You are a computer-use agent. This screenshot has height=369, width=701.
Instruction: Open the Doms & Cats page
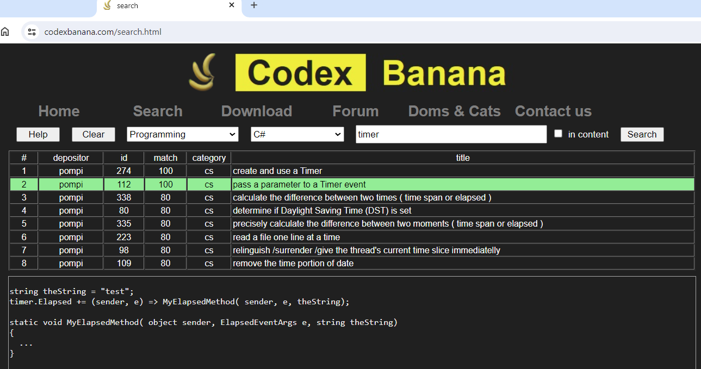tap(454, 111)
